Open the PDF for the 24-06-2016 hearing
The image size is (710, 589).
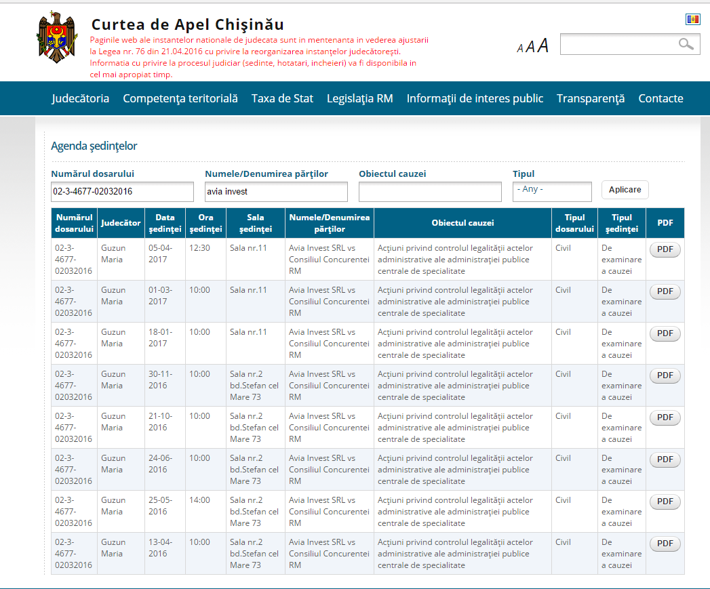(x=664, y=459)
